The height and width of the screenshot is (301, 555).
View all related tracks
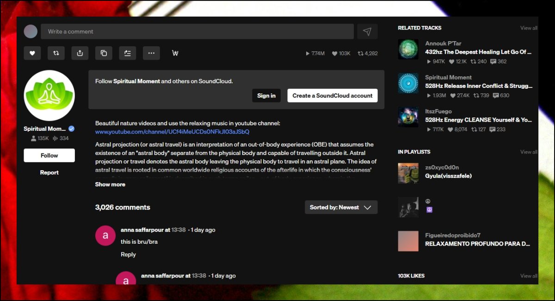(x=529, y=28)
